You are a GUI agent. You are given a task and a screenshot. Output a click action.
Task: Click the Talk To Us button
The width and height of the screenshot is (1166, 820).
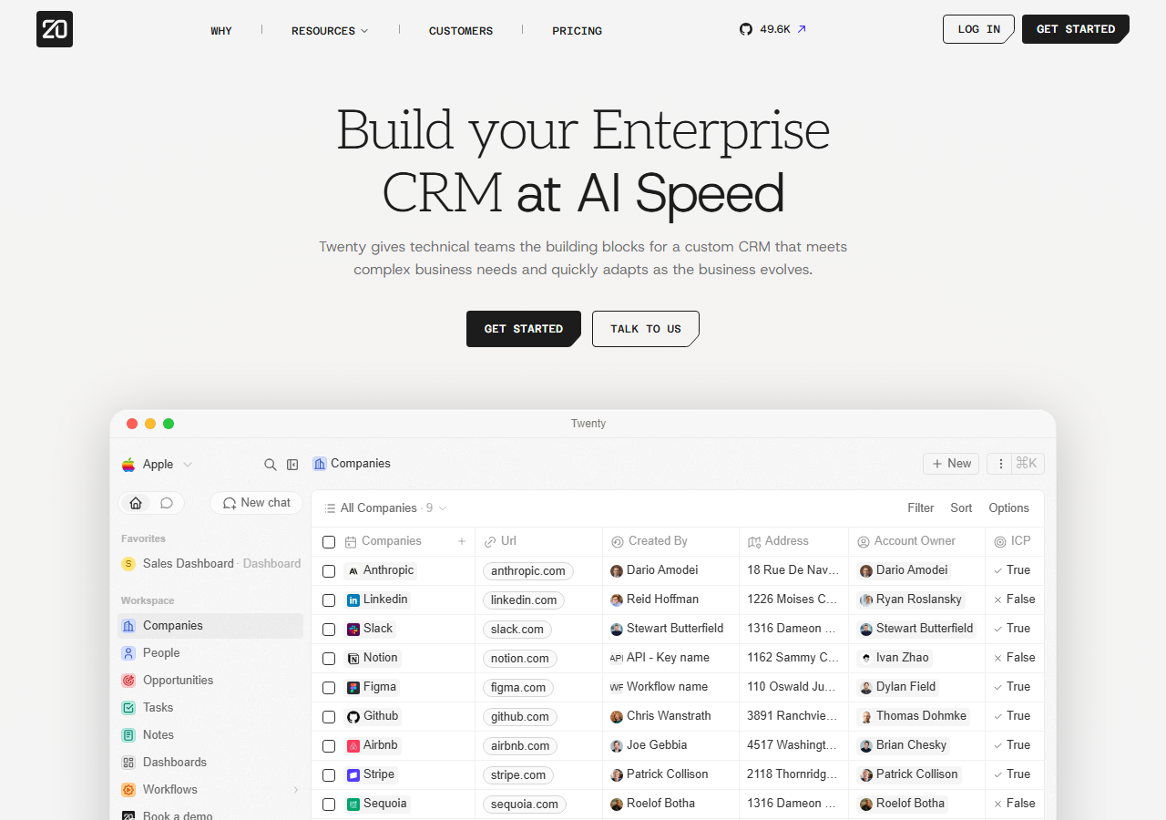[x=646, y=329]
